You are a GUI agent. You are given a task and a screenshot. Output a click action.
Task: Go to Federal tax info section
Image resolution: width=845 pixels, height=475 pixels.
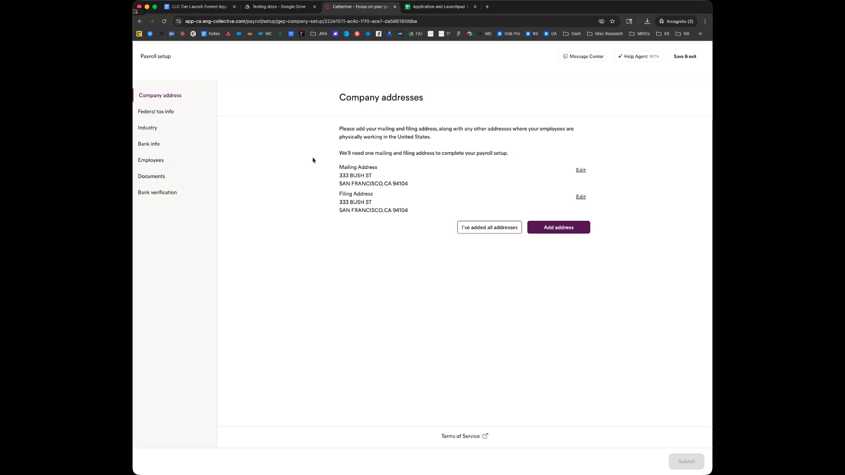pyautogui.click(x=156, y=111)
